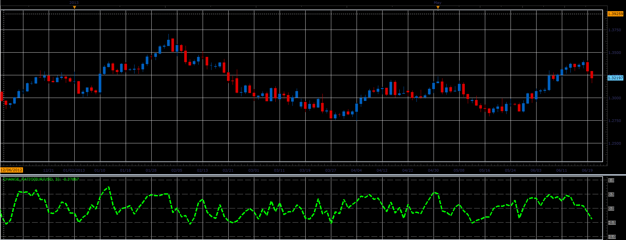Viewport: 626px width, 240px height.
Task: Select the 05/24 date label
Action: [511, 170]
